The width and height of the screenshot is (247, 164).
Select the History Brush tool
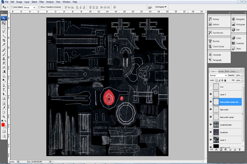(4, 63)
